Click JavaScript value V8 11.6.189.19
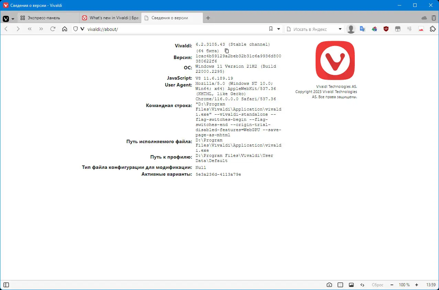 214,78
